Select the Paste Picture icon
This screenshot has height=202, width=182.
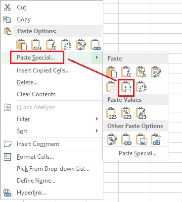[141, 139]
